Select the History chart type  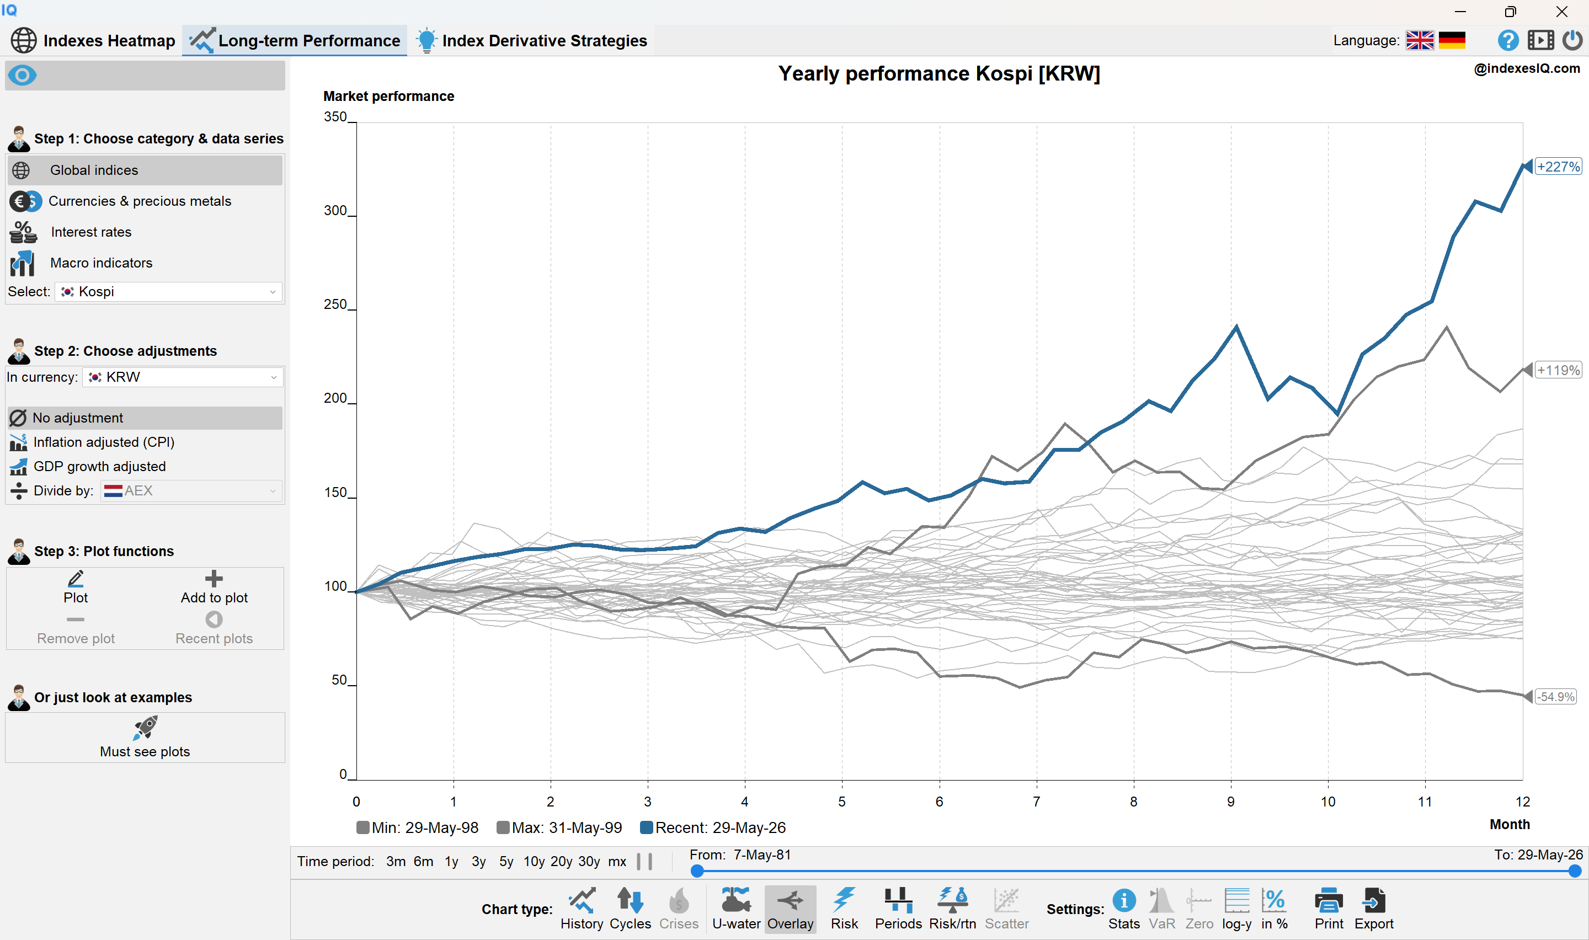pos(582,909)
